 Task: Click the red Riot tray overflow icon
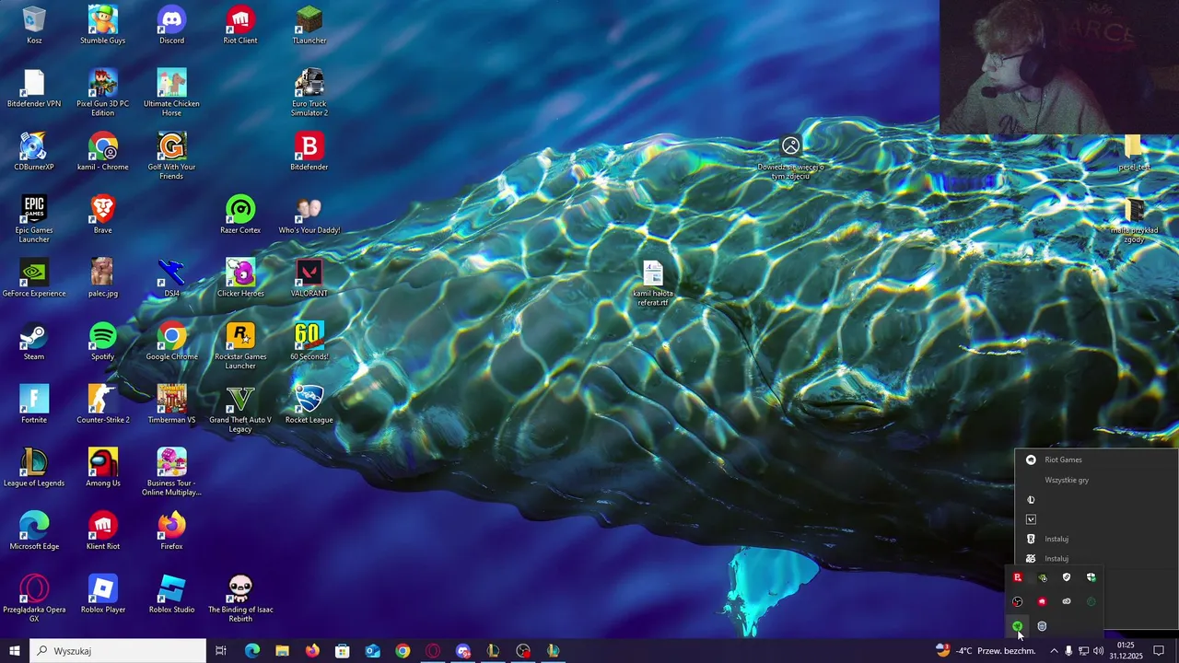[1042, 601]
